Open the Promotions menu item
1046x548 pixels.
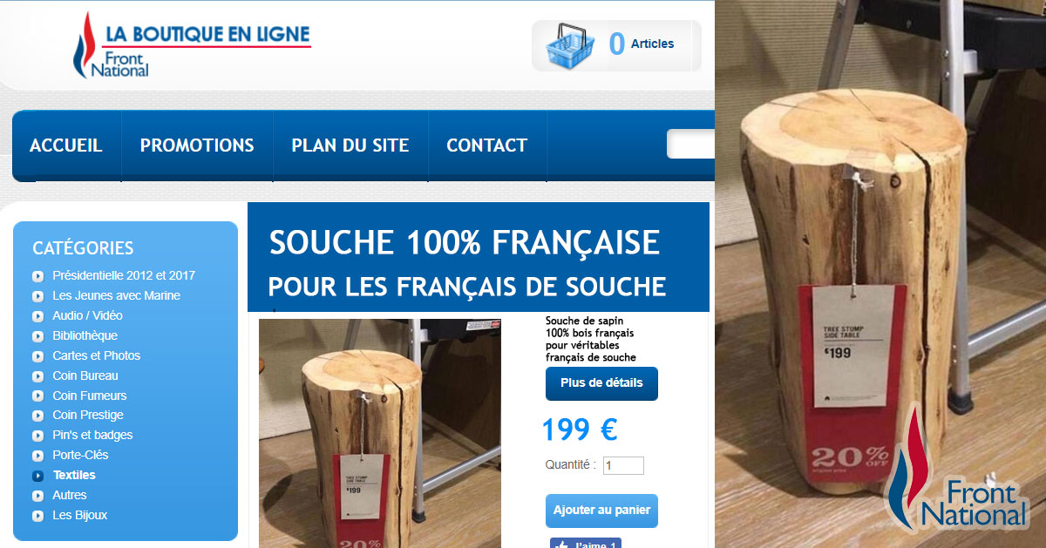[197, 145]
